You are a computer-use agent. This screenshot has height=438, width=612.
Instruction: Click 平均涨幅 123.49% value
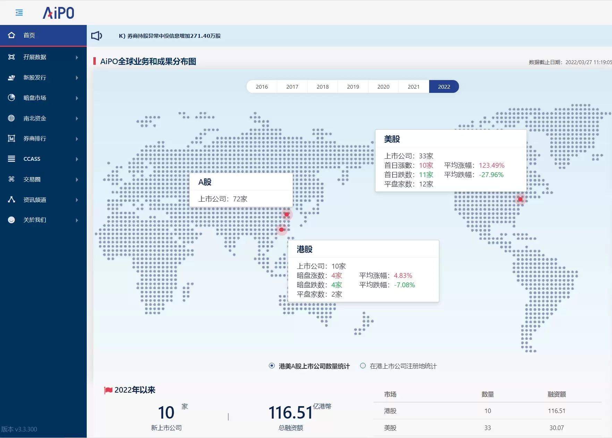click(x=492, y=165)
